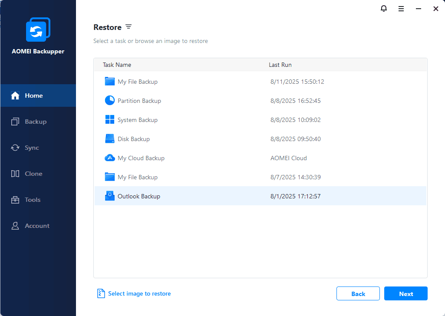Click Select image to restore link
This screenshot has height=316, width=445.
tap(139, 294)
